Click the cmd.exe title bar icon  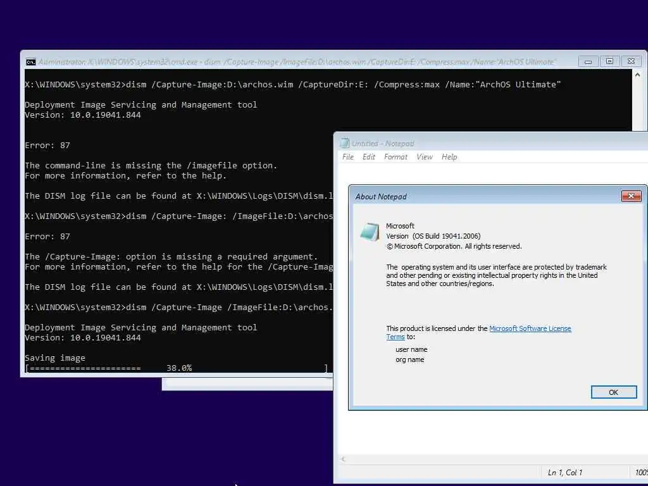[30, 62]
